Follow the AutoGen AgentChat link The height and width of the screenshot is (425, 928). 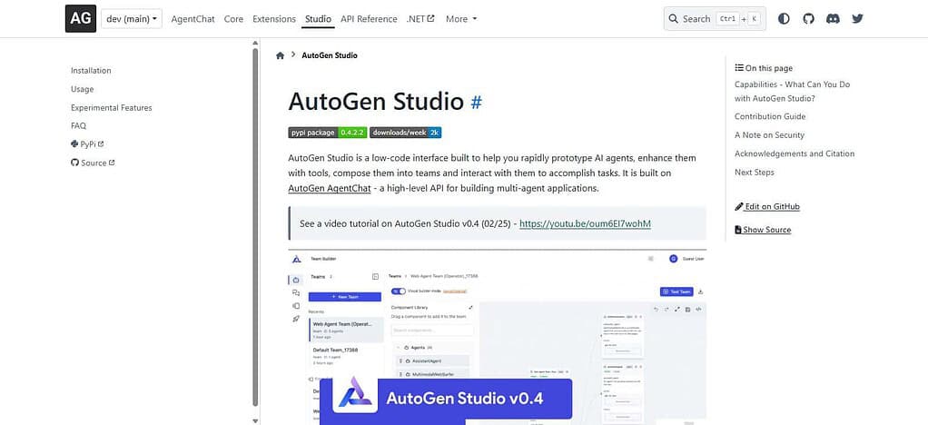click(x=330, y=189)
